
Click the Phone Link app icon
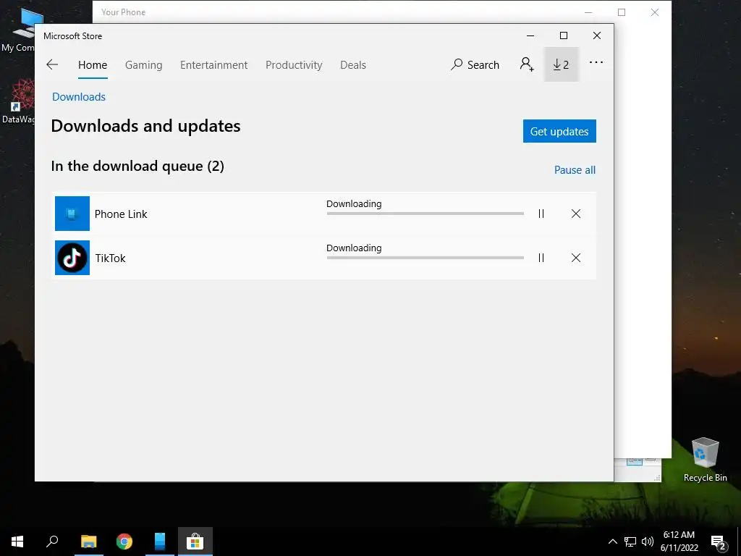click(x=72, y=214)
